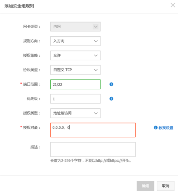Click the 优先级 label
Viewport: 178px width, 194px height.
[x=33, y=99]
